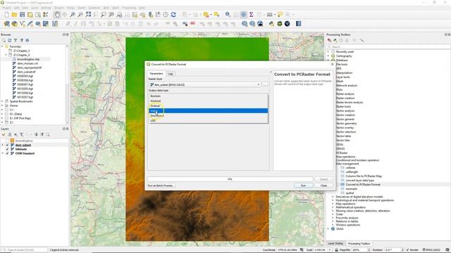Click the Processing Toolbox gear icon

pyautogui.click(x=244, y=15)
